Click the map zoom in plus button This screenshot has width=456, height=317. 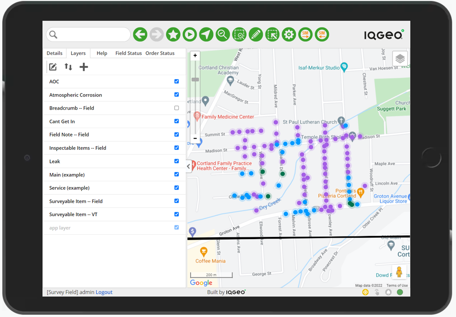[x=195, y=56]
